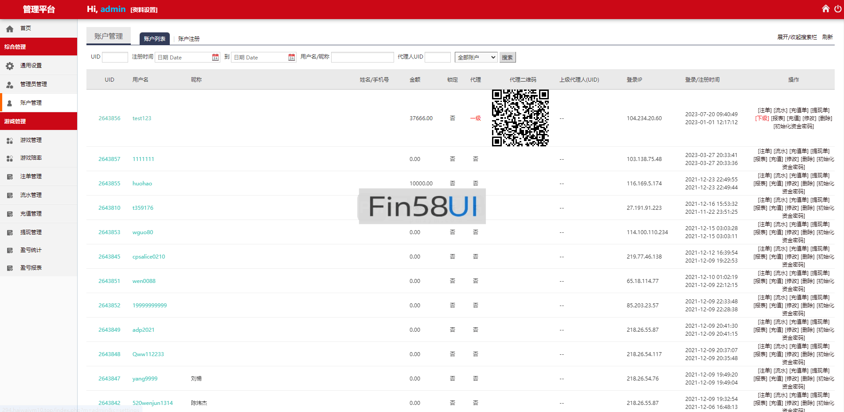This screenshot has width=844, height=412.
Task: Click the logout power icon
Action: (837, 8)
